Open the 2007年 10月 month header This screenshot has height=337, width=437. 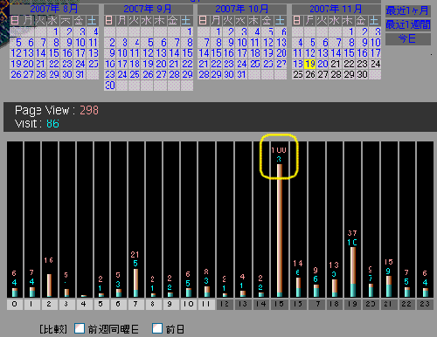pyautogui.click(x=242, y=9)
